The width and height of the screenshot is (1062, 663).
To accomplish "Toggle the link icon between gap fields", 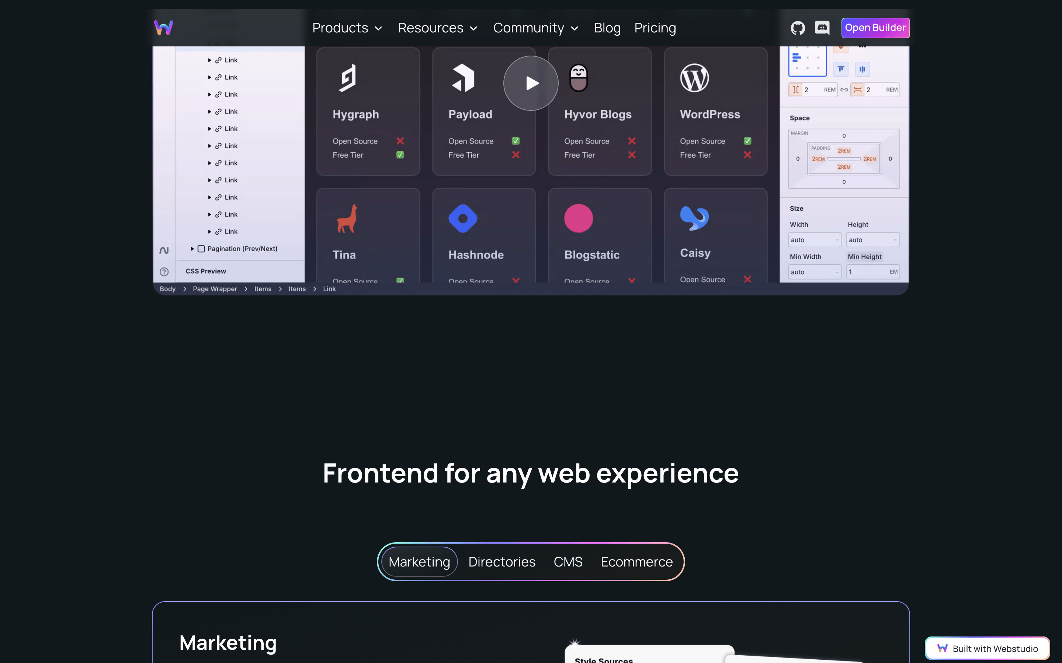I will 844,90.
